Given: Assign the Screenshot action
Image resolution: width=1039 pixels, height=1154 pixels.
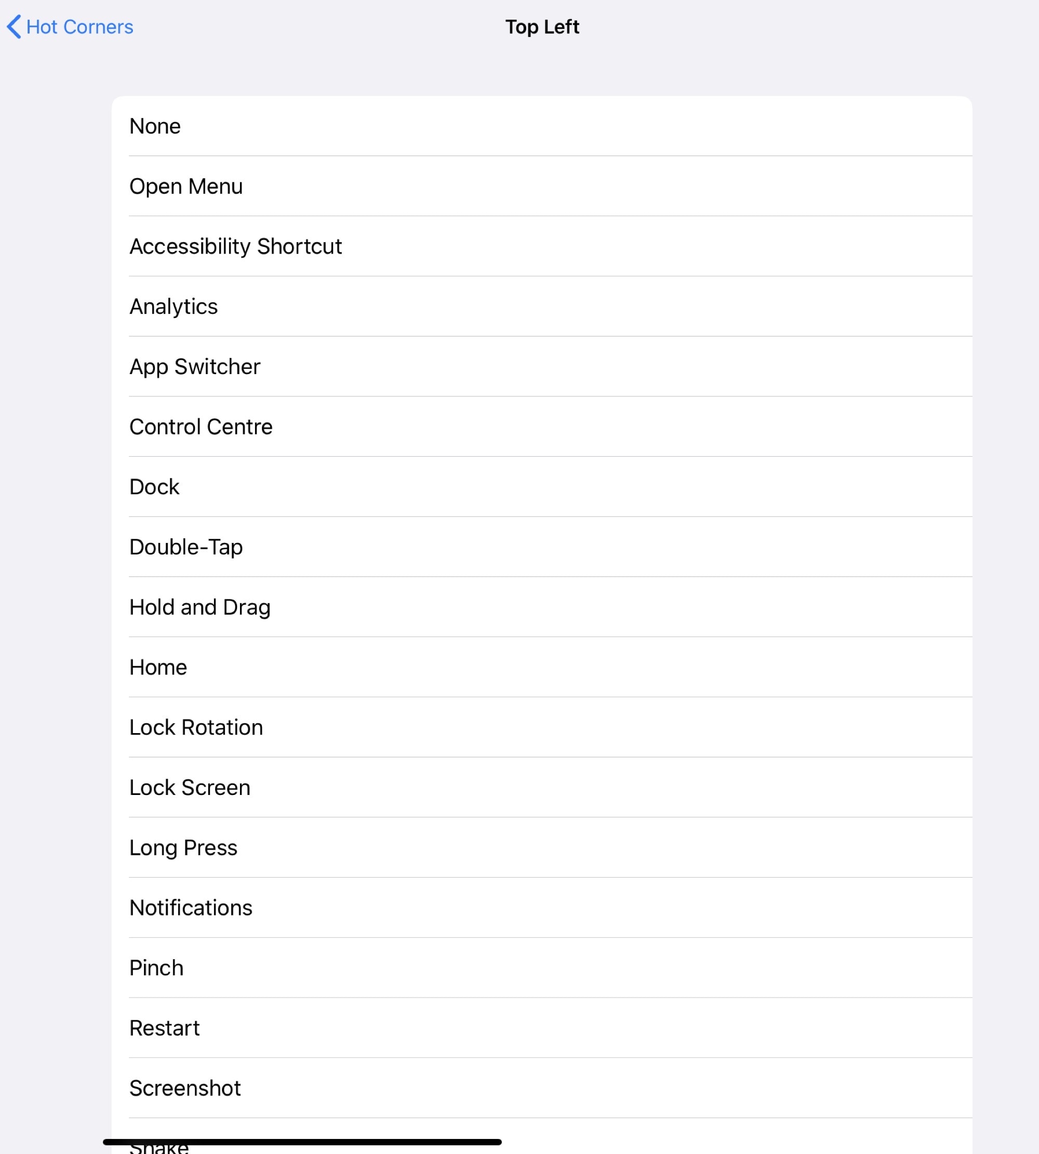Looking at the screenshot, I should pos(185,1088).
